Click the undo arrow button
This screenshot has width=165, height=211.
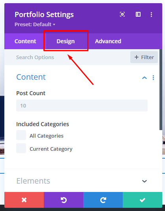pos(64,200)
